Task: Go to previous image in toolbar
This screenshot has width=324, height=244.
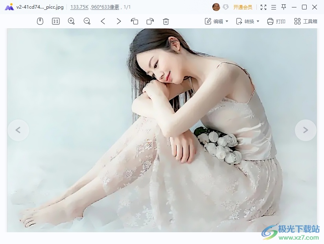Action: 103,21
